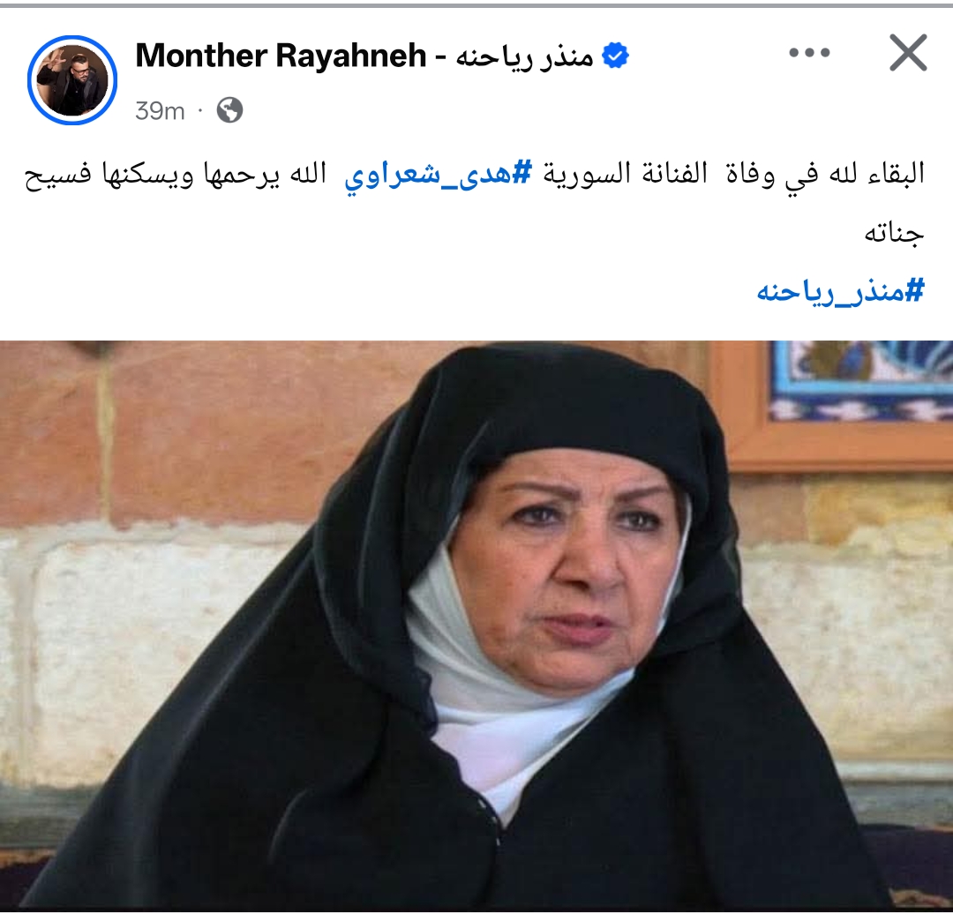Open the three-dots post options menu
This screenshot has width=953, height=921.
[x=809, y=53]
